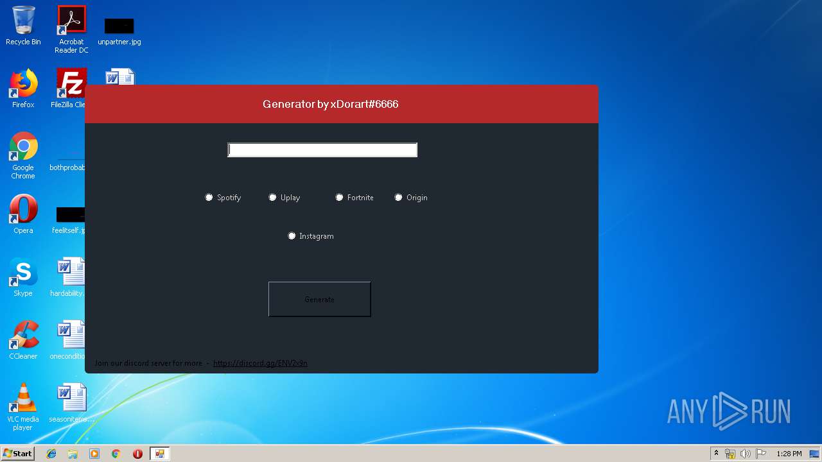
Task: Click the 1:28 PM taskbar clock
Action: [x=789, y=454]
